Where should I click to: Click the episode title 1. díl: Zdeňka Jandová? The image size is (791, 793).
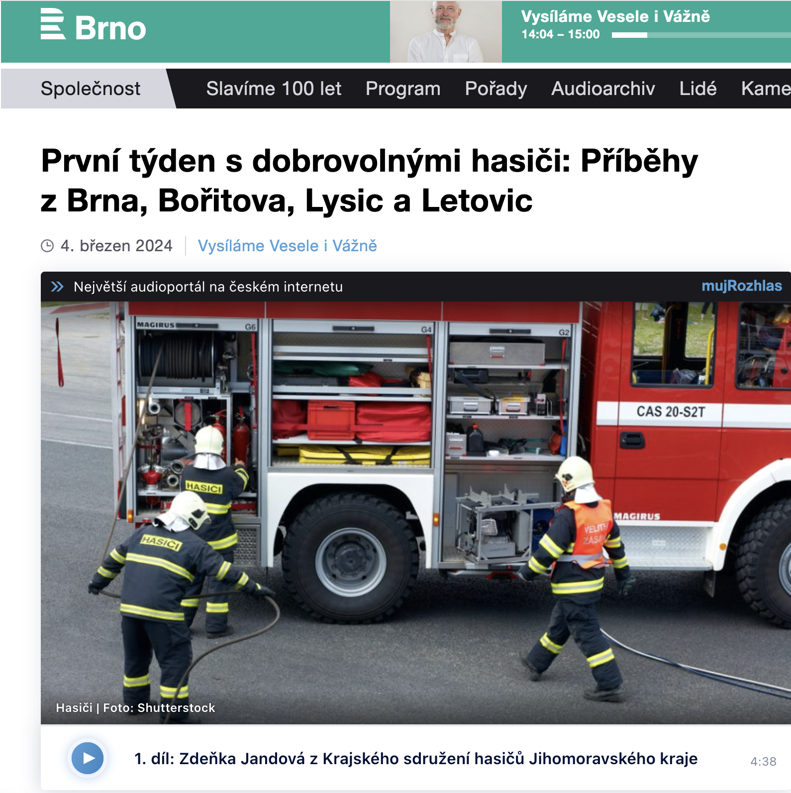[416, 759]
